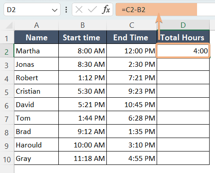The width and height of the screenshot is (215, 173).
Task: Click the 1:44 PM start time cell
Action: tap(83, 118)
